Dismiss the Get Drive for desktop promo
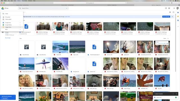 (14, 96)
